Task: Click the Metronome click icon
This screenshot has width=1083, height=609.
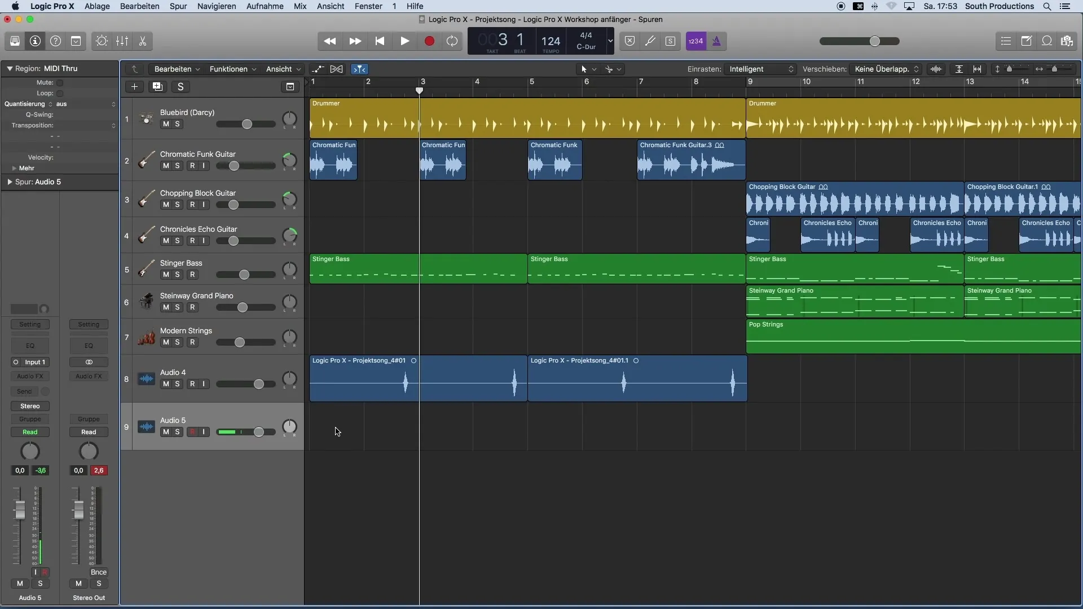Action: coord(716,41)
